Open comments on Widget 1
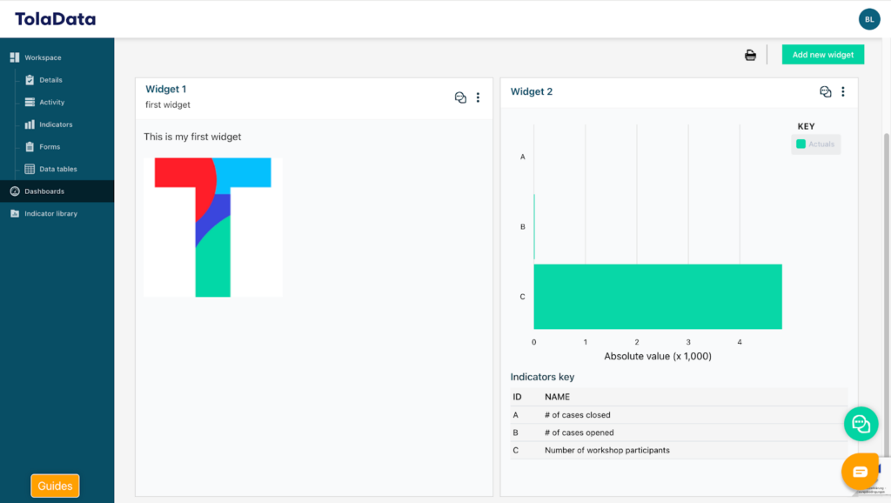The height and width of the screenshot is (503, 891). tap(461, 97)
